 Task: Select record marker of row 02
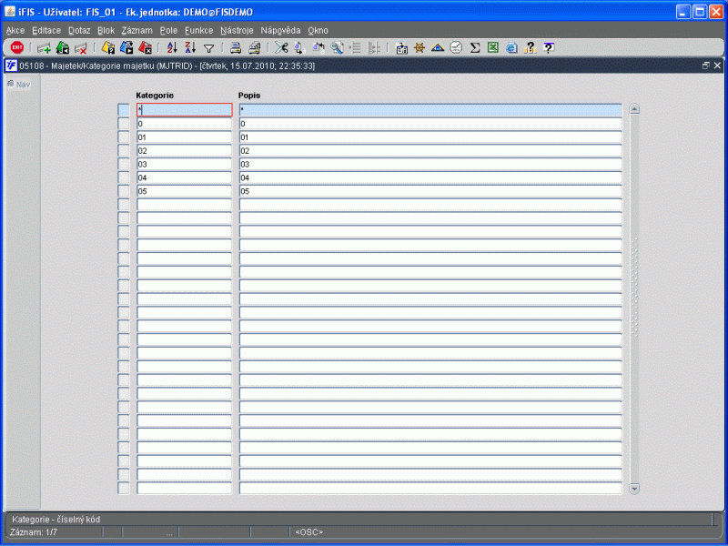point(124,150)
